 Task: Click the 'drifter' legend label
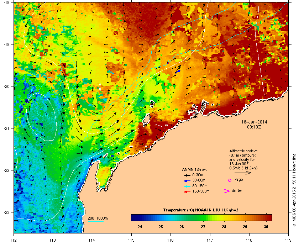click(x=237, y=190)
